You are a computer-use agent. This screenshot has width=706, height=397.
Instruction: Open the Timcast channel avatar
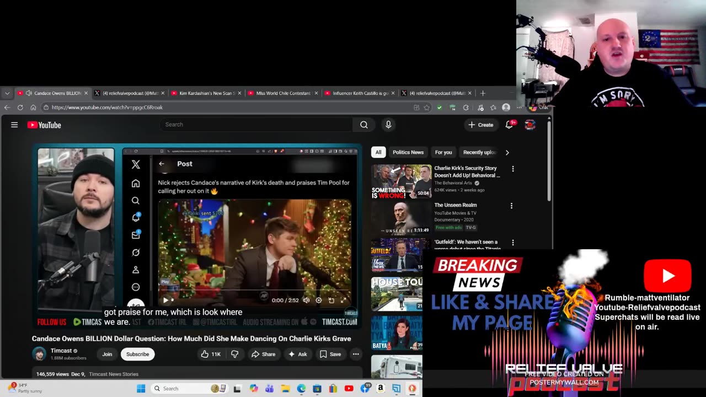click(39, 354)
